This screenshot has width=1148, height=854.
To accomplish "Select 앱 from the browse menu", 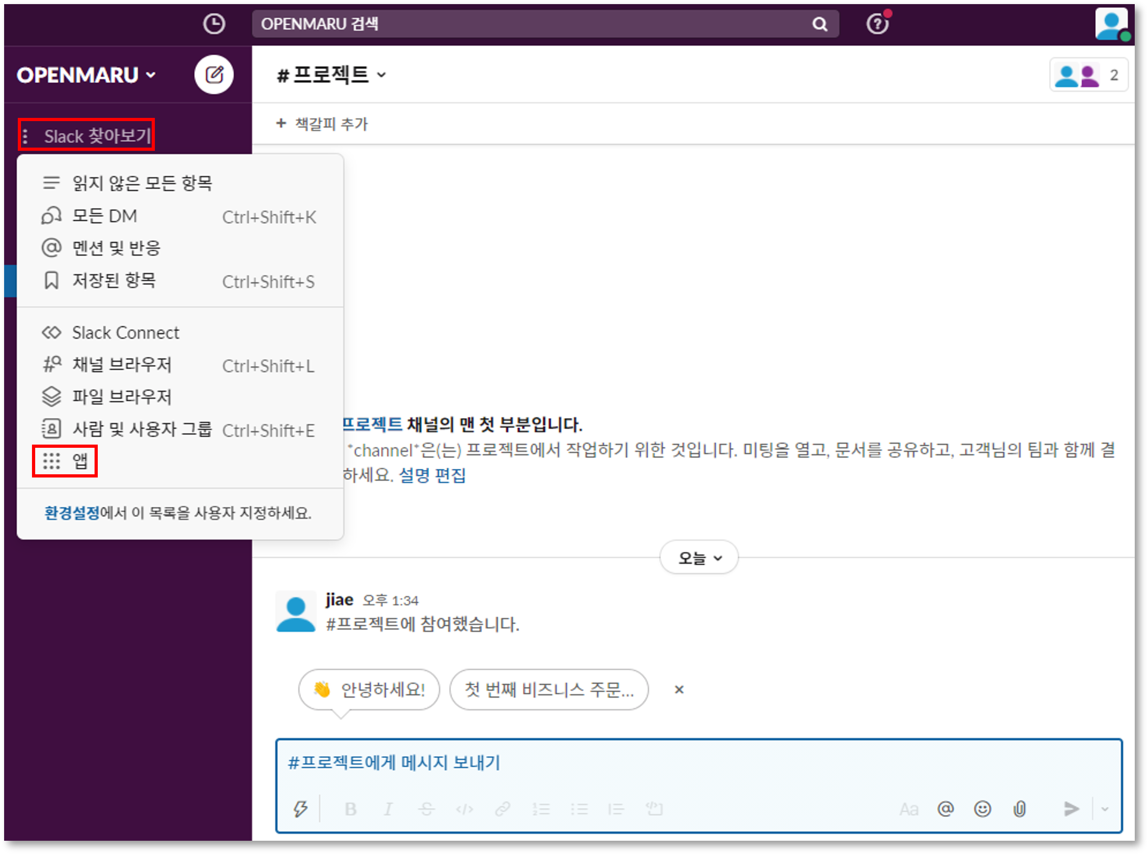I will (65, 461).
